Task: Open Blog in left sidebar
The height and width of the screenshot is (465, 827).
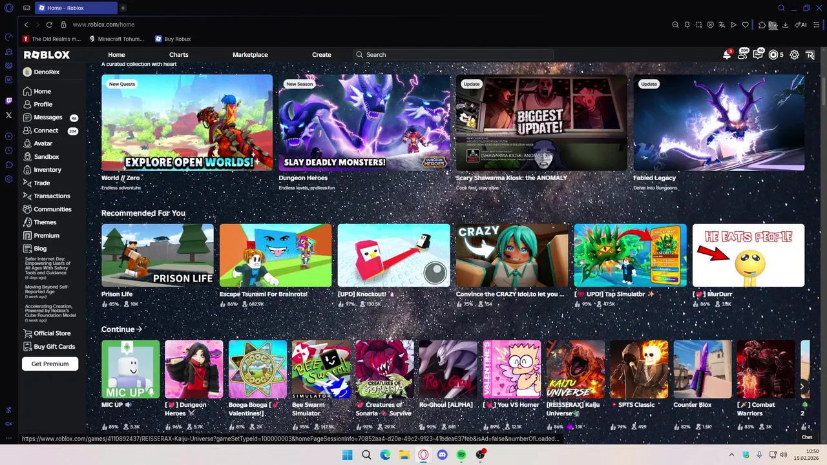Action: pos(40,249)
